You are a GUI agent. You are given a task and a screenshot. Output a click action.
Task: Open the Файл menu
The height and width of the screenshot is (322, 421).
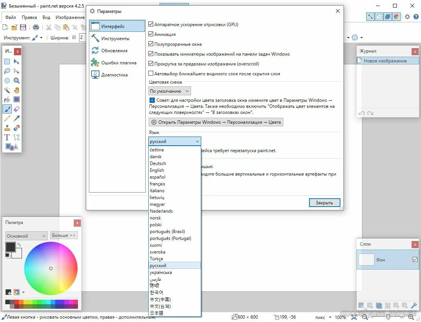point(11,17)
